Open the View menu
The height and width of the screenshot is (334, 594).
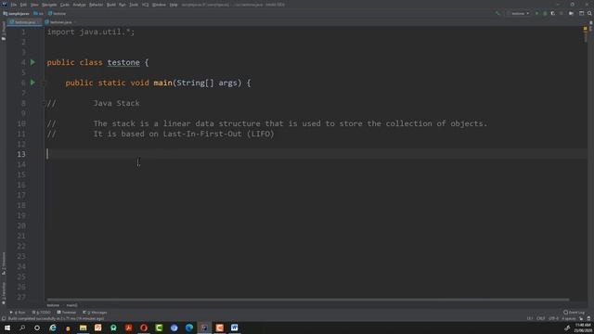[34, 5]
